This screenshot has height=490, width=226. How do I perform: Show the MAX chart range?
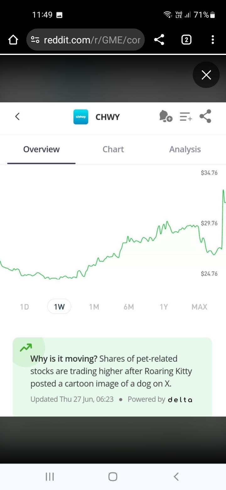coord(199,307)
